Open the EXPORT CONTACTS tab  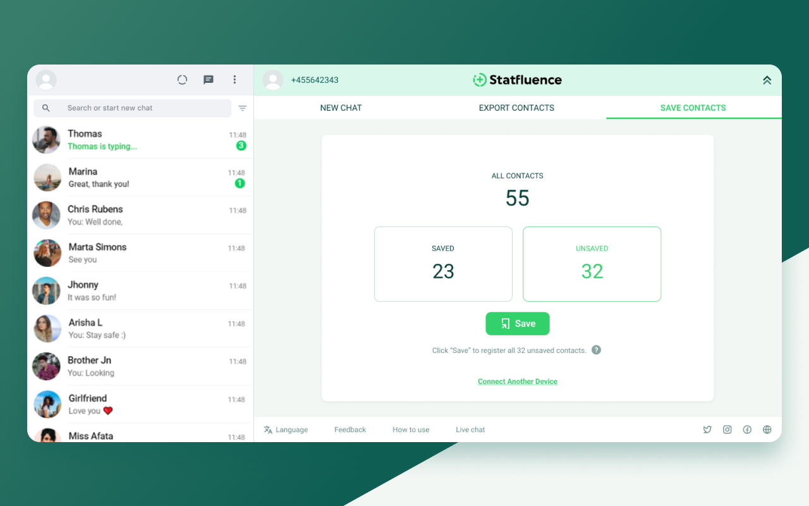click(516, 108)
